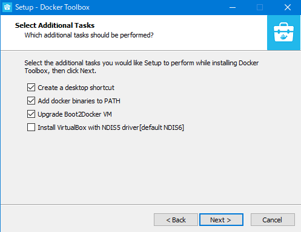Uncheck the Create a desktop shortcut checkbox
Viewport: 301px width, 232px height.
31,88
